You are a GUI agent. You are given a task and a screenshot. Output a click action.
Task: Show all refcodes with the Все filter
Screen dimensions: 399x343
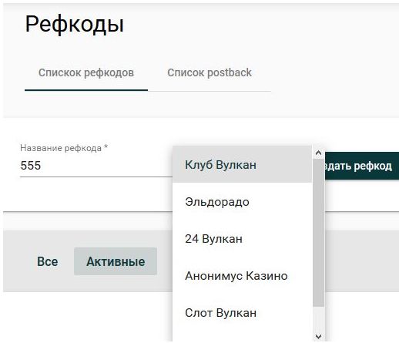coord(48,261)
